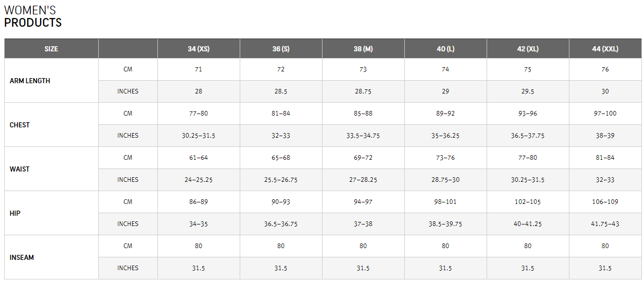Select arm length inches value 28.75

point(363,91)
